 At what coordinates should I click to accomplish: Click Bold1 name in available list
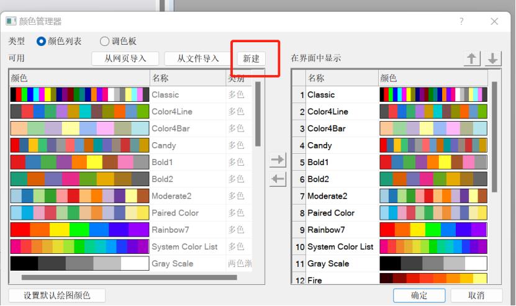(162, 162)
